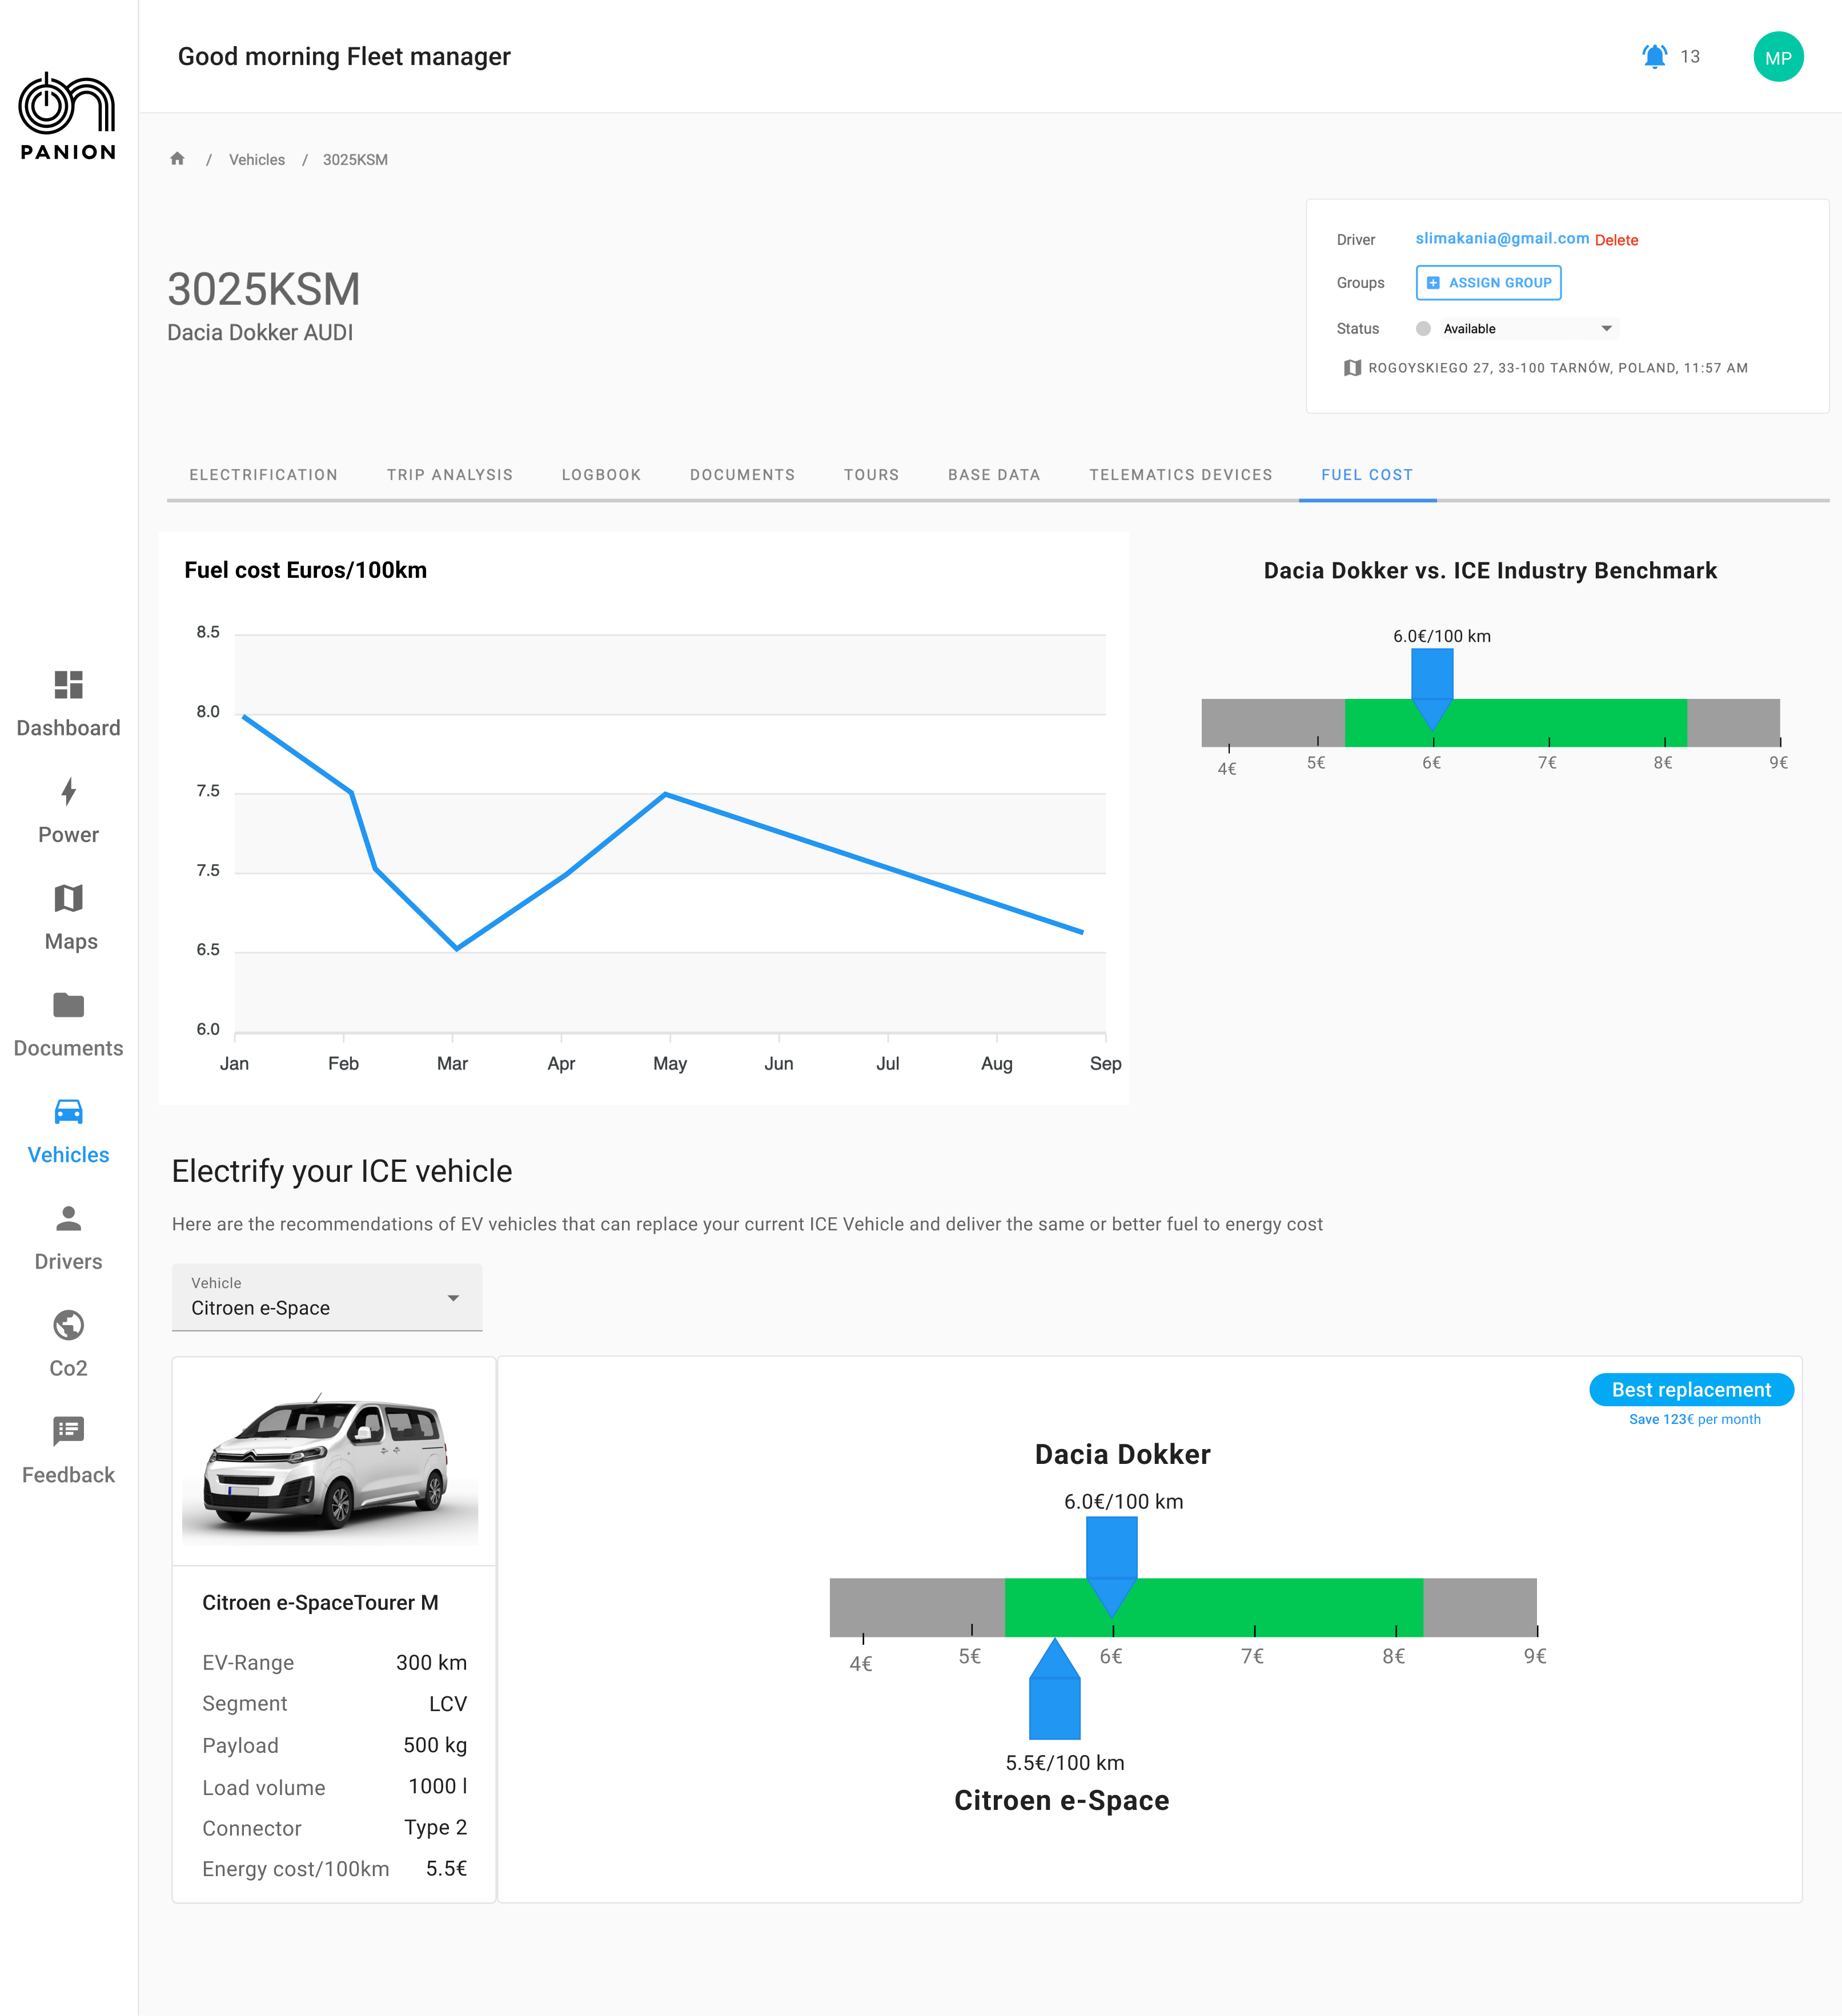This screenshot has height=2016, width=1842.
Task: Open the Drivers person icon
Action: click(x=68, y=1218)
